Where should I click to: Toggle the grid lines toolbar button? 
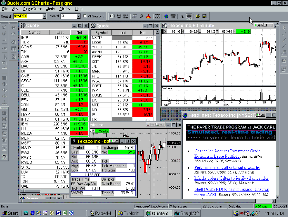click(189, 16)
